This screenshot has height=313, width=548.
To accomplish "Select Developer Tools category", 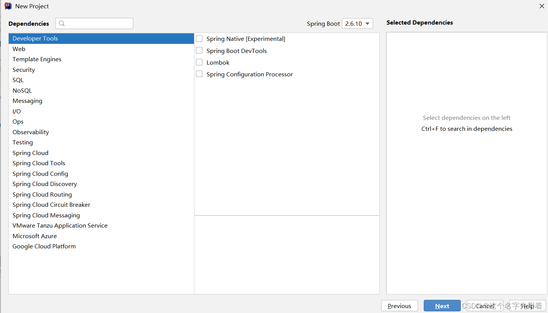I will tap(101, 39).
